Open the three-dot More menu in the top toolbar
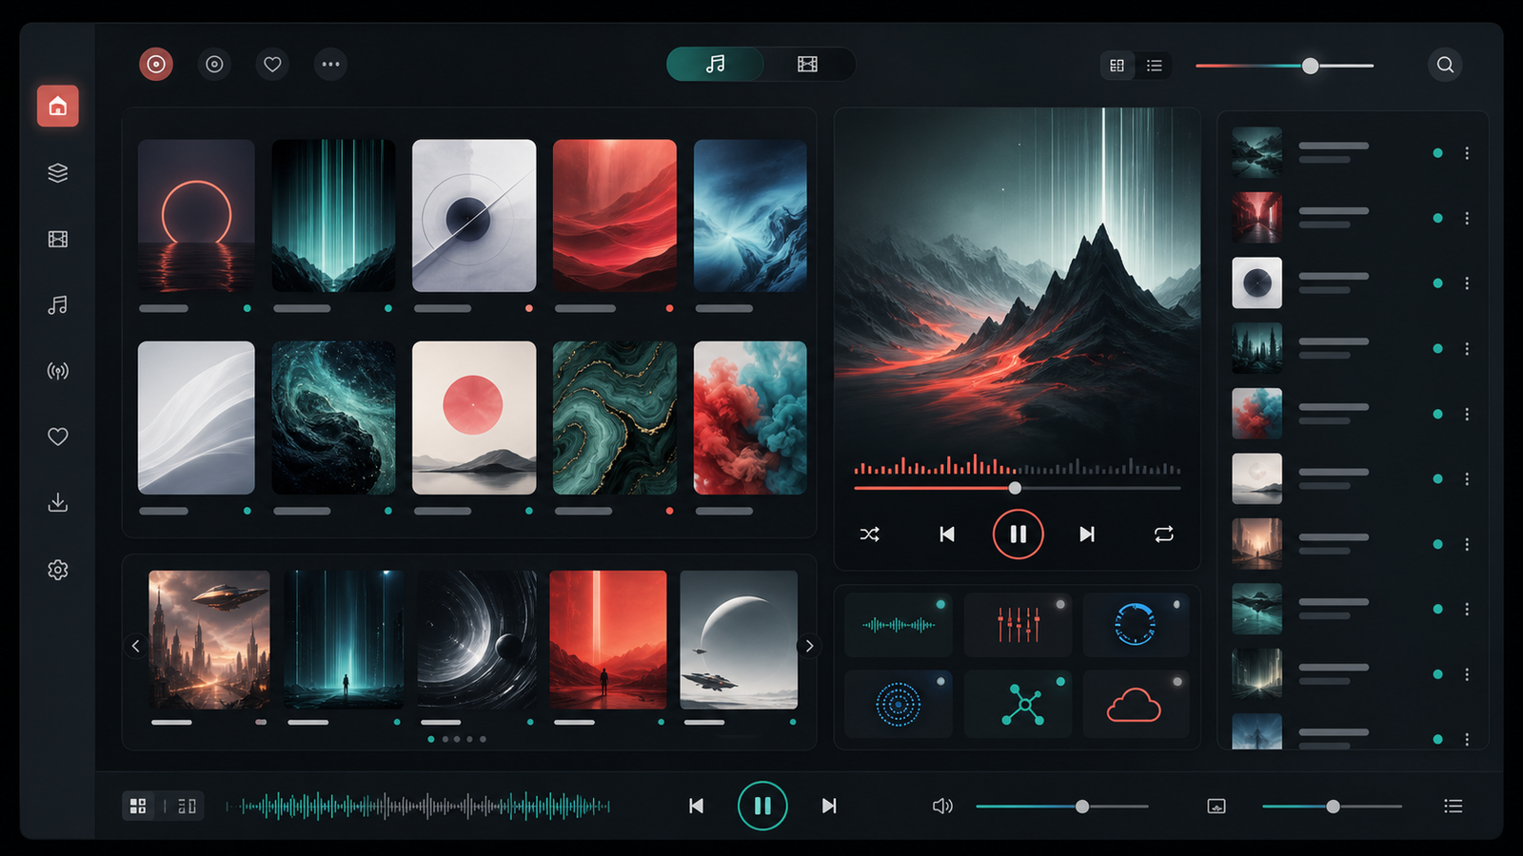The height and width of the screenshot is (856, 1523). tap(330, 65)
